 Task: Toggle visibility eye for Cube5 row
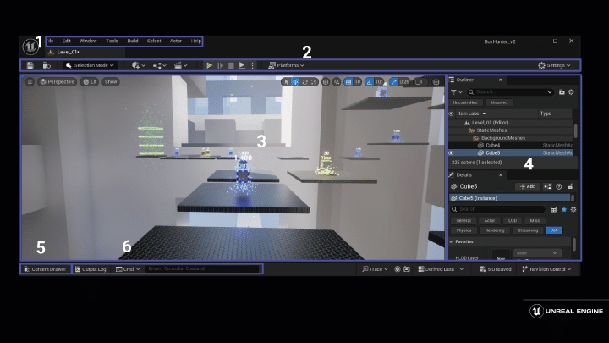point(451,152)
